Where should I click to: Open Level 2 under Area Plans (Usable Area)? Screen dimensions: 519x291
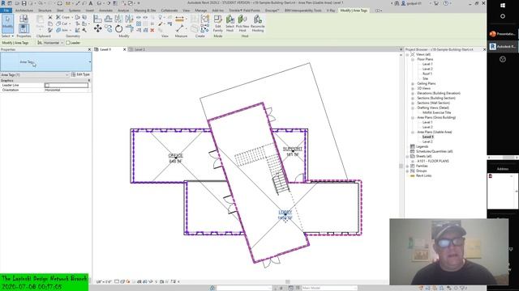click(x=427, y=141)
